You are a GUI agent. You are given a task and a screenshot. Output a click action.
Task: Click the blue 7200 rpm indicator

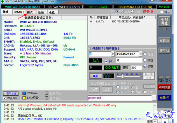[x=24, y=93]
